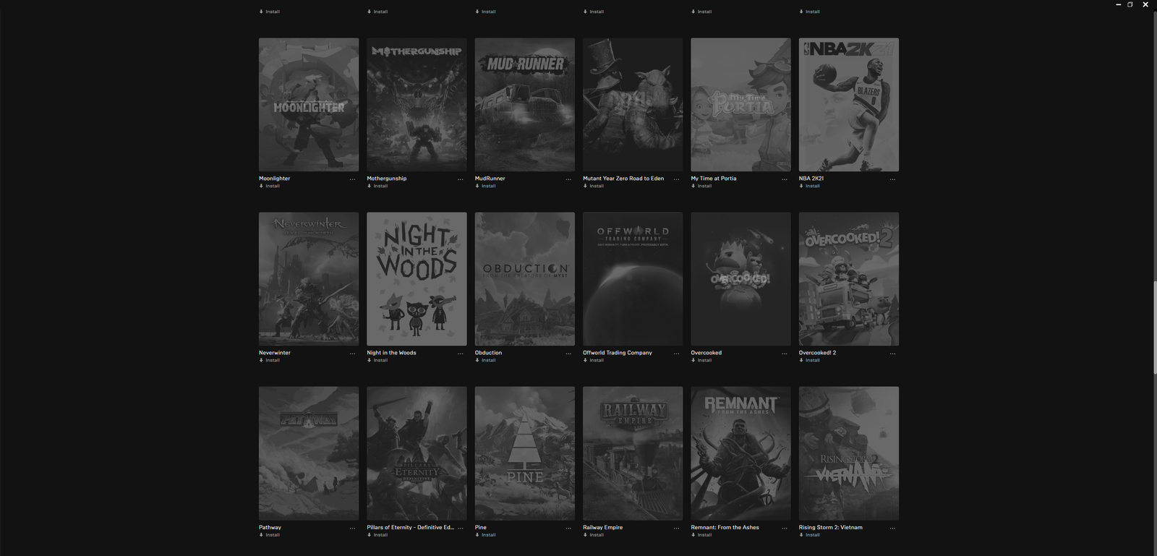The height and width of the screenshot is (556, 1157).
Task: Click the Railway Empire game title
Action: pyautogui.click(x=602, y=527)
